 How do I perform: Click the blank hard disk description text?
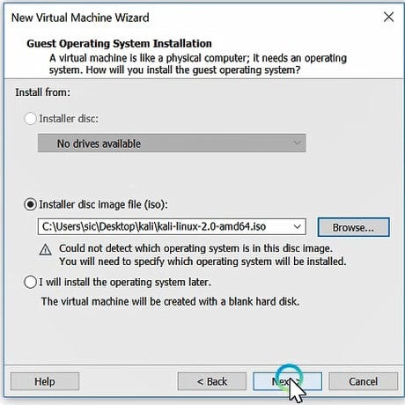point(170,301)
